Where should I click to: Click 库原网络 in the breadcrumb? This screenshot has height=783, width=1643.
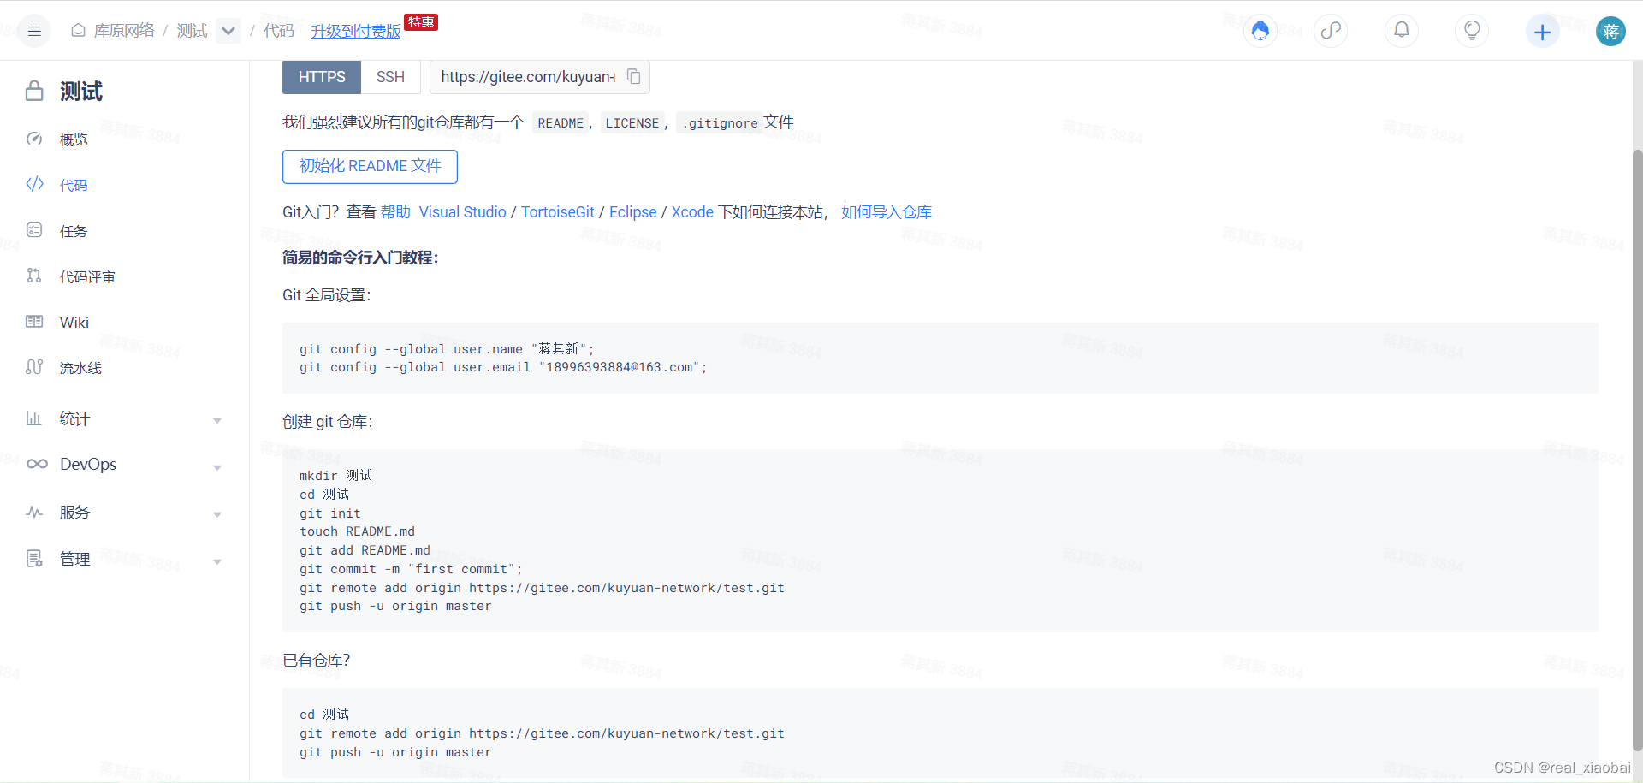click(x=124, y=31)
